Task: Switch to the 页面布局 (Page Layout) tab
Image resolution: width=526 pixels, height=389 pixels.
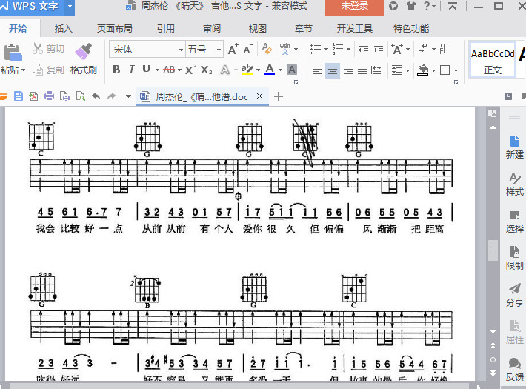Action: click(x=114, y=29)
